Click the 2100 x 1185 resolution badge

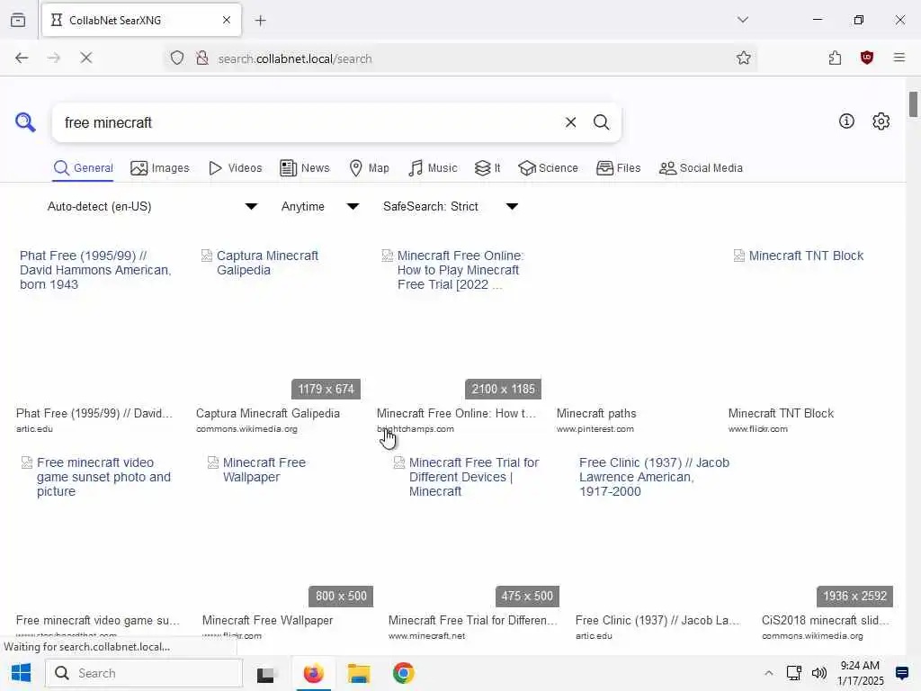pyautogui.click(x=503, y=389)
